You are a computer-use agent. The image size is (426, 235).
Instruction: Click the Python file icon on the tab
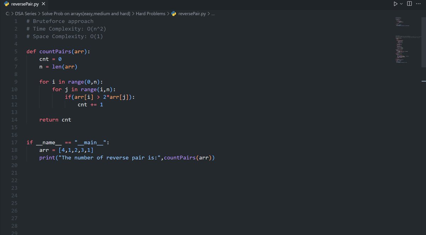[x=6, y=4]
